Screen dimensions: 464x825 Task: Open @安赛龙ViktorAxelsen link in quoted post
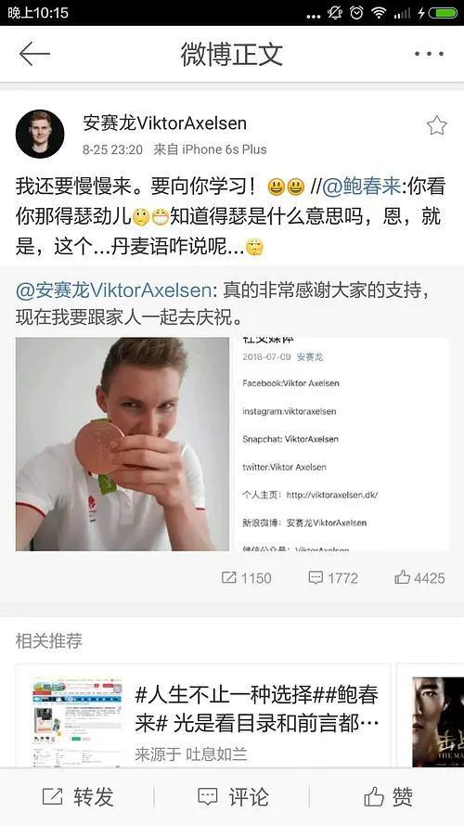(x=113, y=290)
